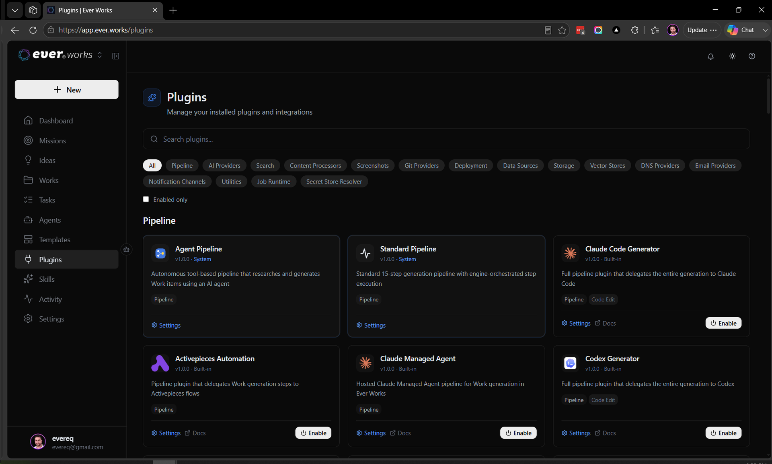Open Agent Pipeline settings link
Image resolution: width=772 pixels, height=464 pixels.
click(166, 325)
